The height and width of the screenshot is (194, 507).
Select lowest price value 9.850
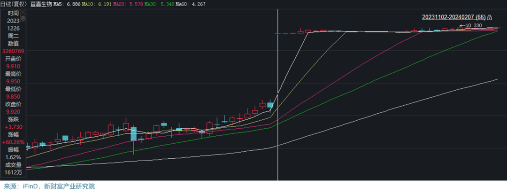click(x=13, y=96)
